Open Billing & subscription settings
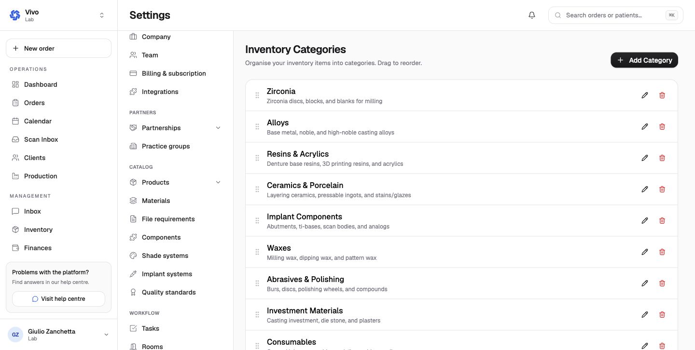The image size is (695, 350). tap(175, 73)
